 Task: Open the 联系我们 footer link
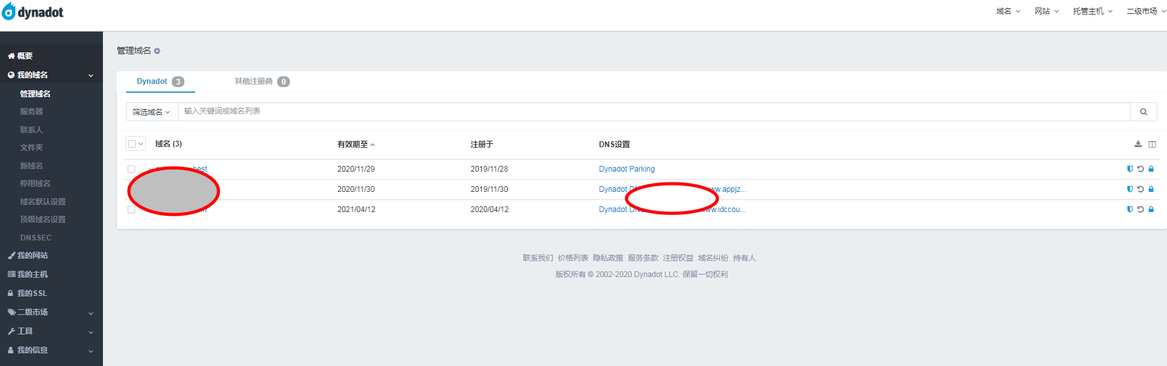tap(538, 258)
